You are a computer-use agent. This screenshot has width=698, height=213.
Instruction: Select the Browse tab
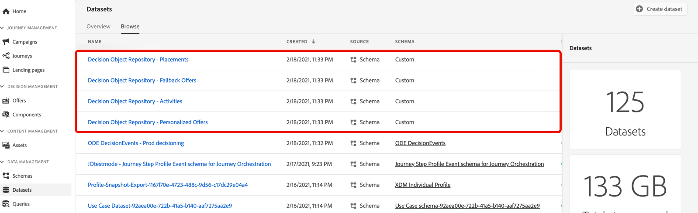[x=130, y=27]
